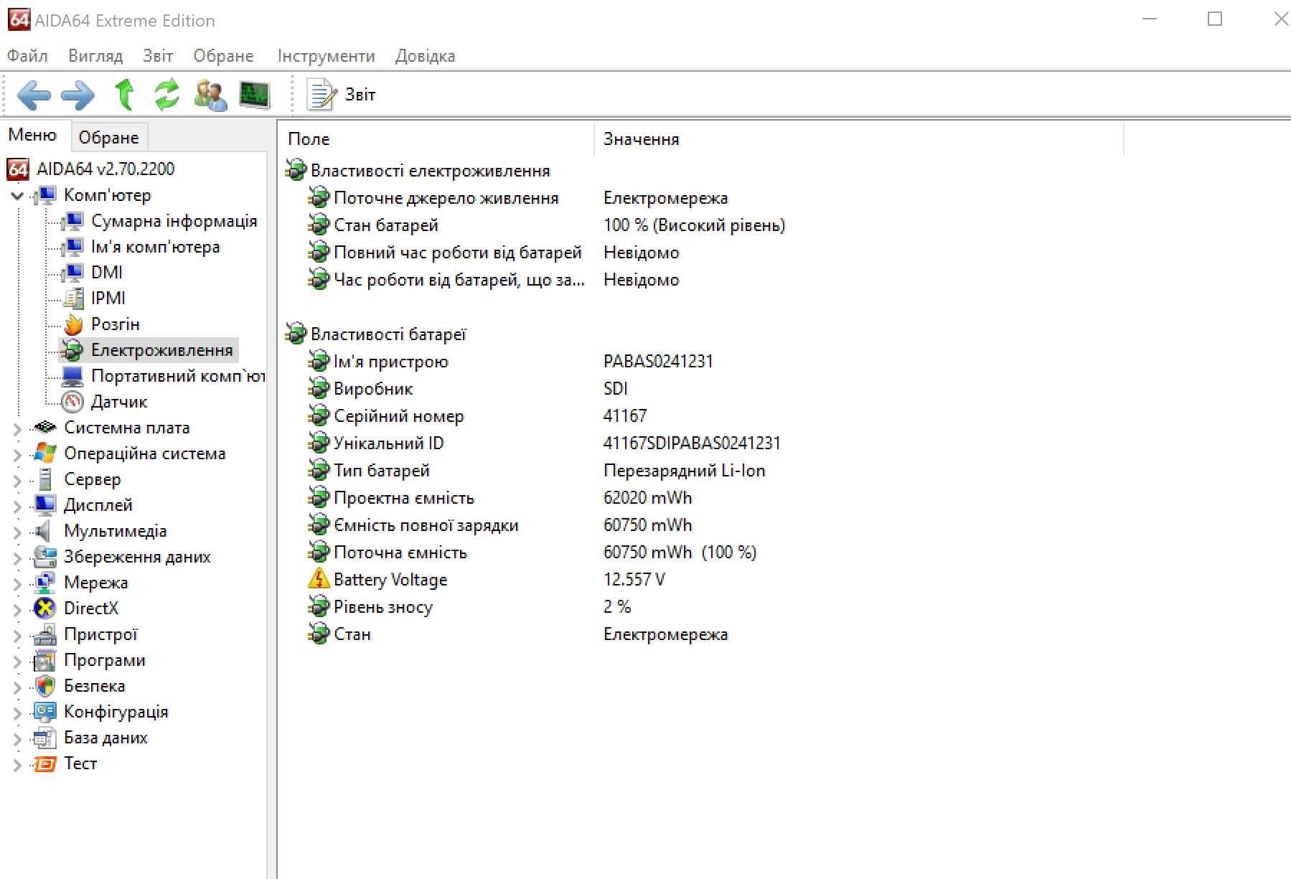Go up one level with green arrow
The height and width of the screenshot is (879, 1291).
click(124, 95)
